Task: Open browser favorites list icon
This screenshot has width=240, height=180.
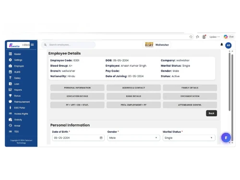Action: [x=198, y=37]
